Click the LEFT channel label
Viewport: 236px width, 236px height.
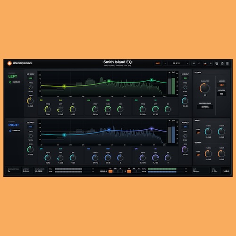13,76
